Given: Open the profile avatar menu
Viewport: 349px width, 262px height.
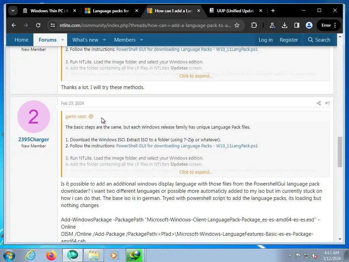Looking at the screenshot, I should (309, 25).
